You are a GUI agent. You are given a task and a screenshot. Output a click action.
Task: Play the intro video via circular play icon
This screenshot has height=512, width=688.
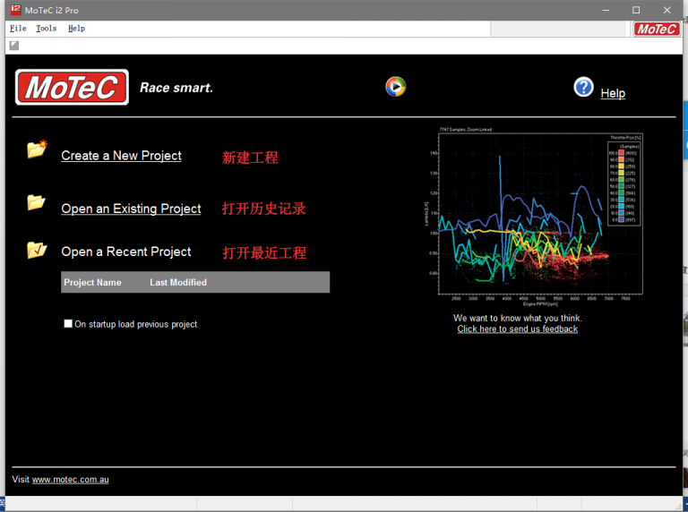click(396, 86)
